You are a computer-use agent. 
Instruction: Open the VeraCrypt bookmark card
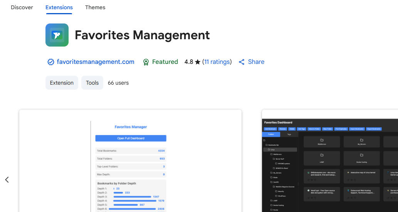point(322,194)
